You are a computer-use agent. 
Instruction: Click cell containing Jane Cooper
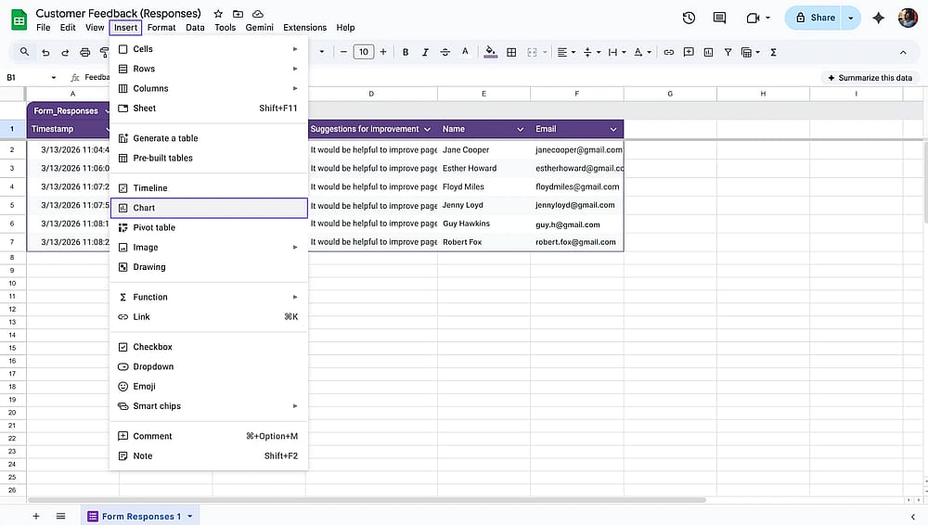[483, 149]
